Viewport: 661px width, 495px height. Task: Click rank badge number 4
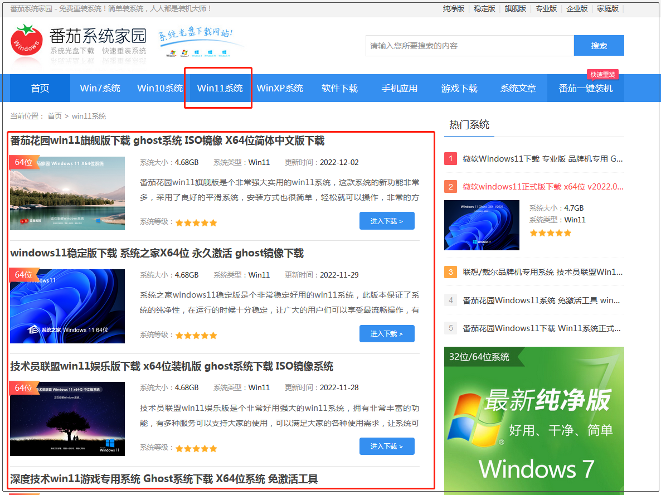(451, 300)
